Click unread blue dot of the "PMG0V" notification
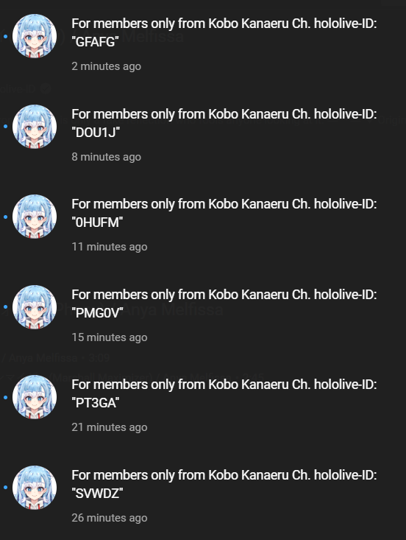 coord(5,307)
